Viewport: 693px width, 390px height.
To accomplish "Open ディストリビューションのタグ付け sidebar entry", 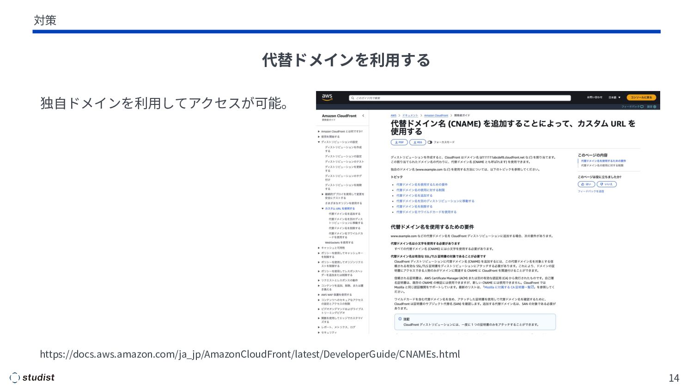I will (343, 178).
